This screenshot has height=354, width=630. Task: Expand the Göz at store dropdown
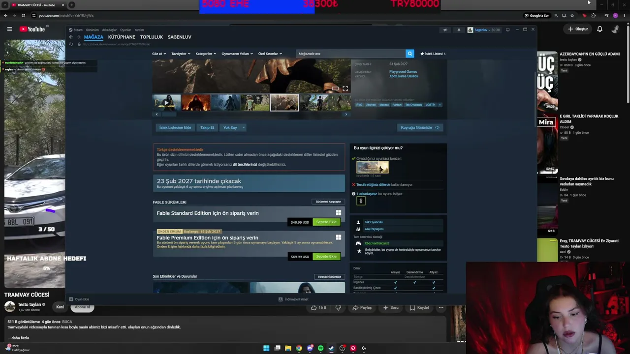pos(159,54)
